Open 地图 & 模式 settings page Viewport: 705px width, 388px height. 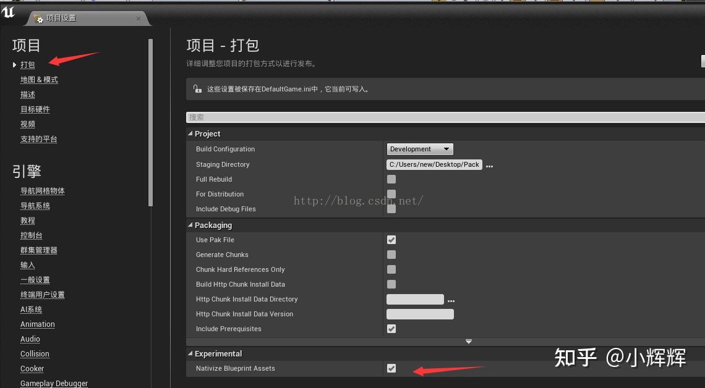pos(39,79)
